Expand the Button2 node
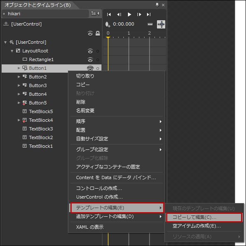Viewport: 246px width, 246px height. (19, 77)
